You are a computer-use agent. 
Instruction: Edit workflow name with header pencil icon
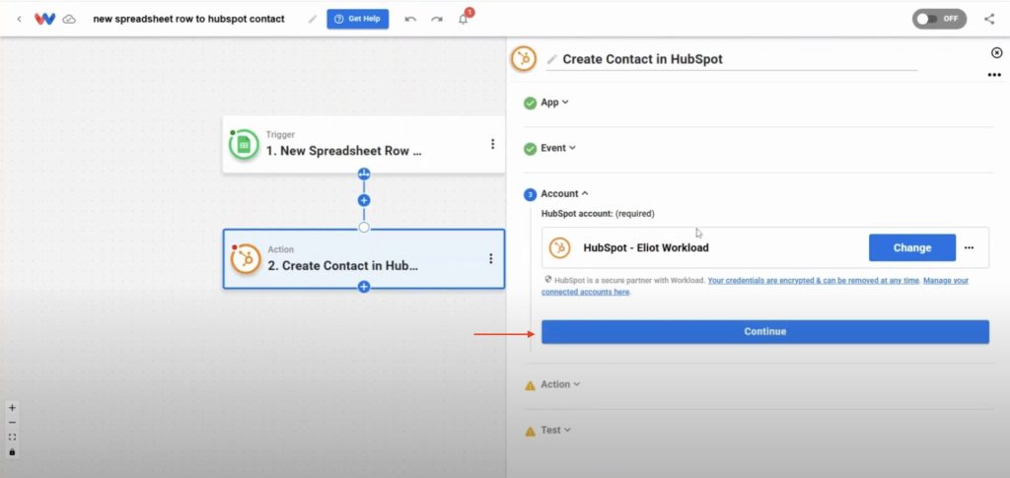313,19
